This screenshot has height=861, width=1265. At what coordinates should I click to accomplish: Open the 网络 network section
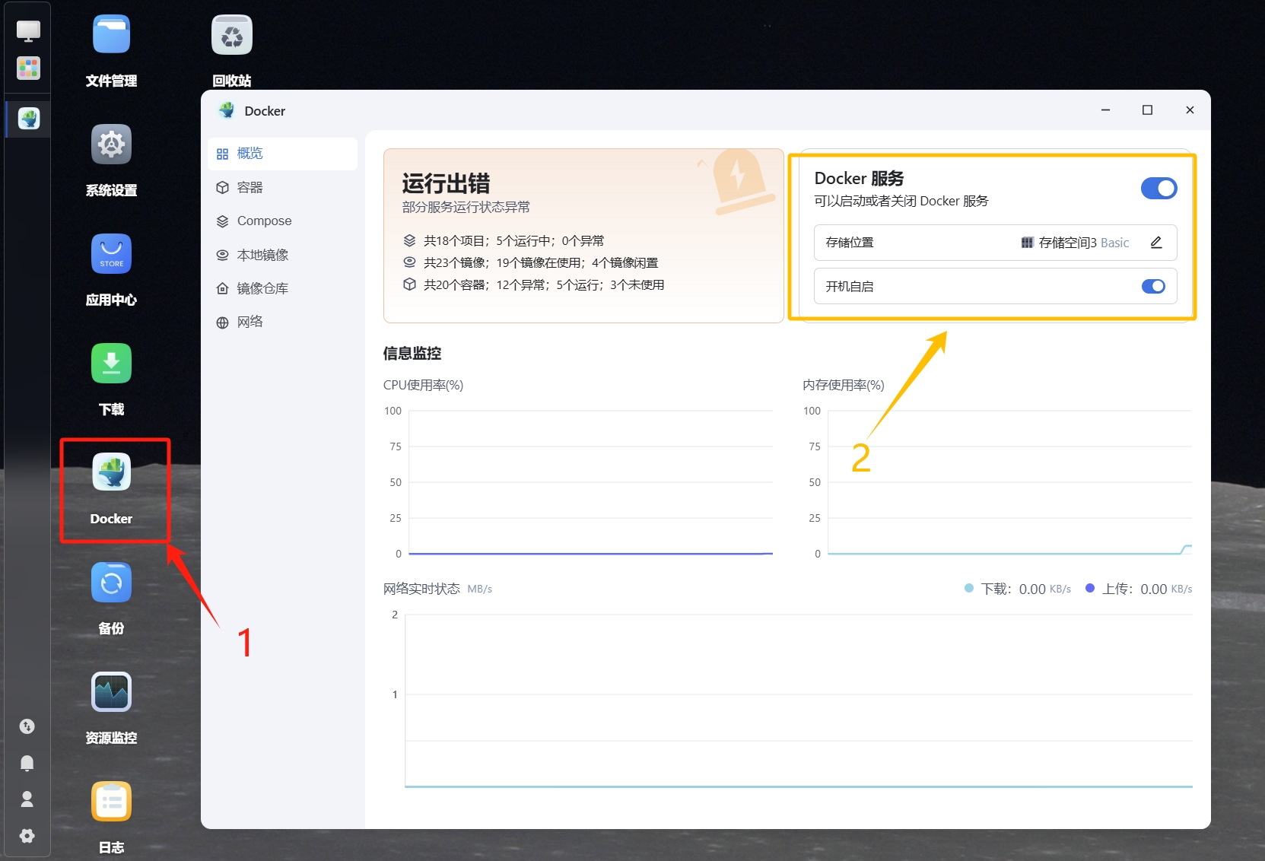point(282,322)
